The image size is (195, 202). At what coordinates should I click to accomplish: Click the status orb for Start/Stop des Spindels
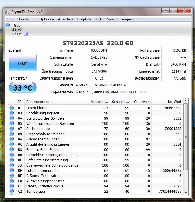click(x=12, y=118)
